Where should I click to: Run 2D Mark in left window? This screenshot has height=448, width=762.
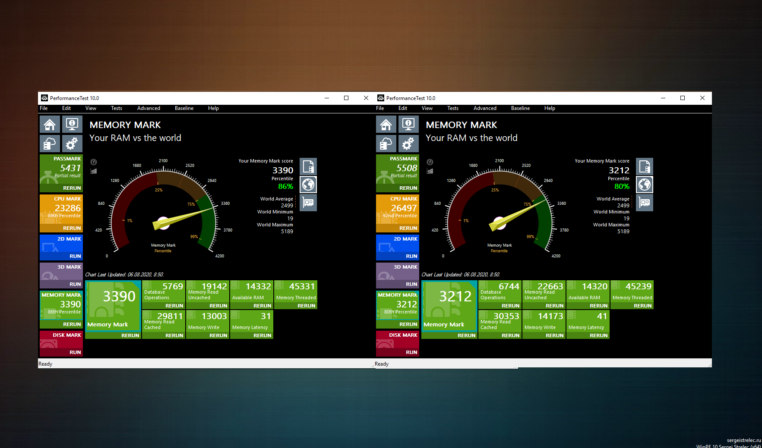tap(75, 256)
